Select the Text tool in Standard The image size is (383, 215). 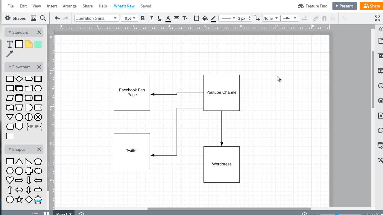click(10, 44)
